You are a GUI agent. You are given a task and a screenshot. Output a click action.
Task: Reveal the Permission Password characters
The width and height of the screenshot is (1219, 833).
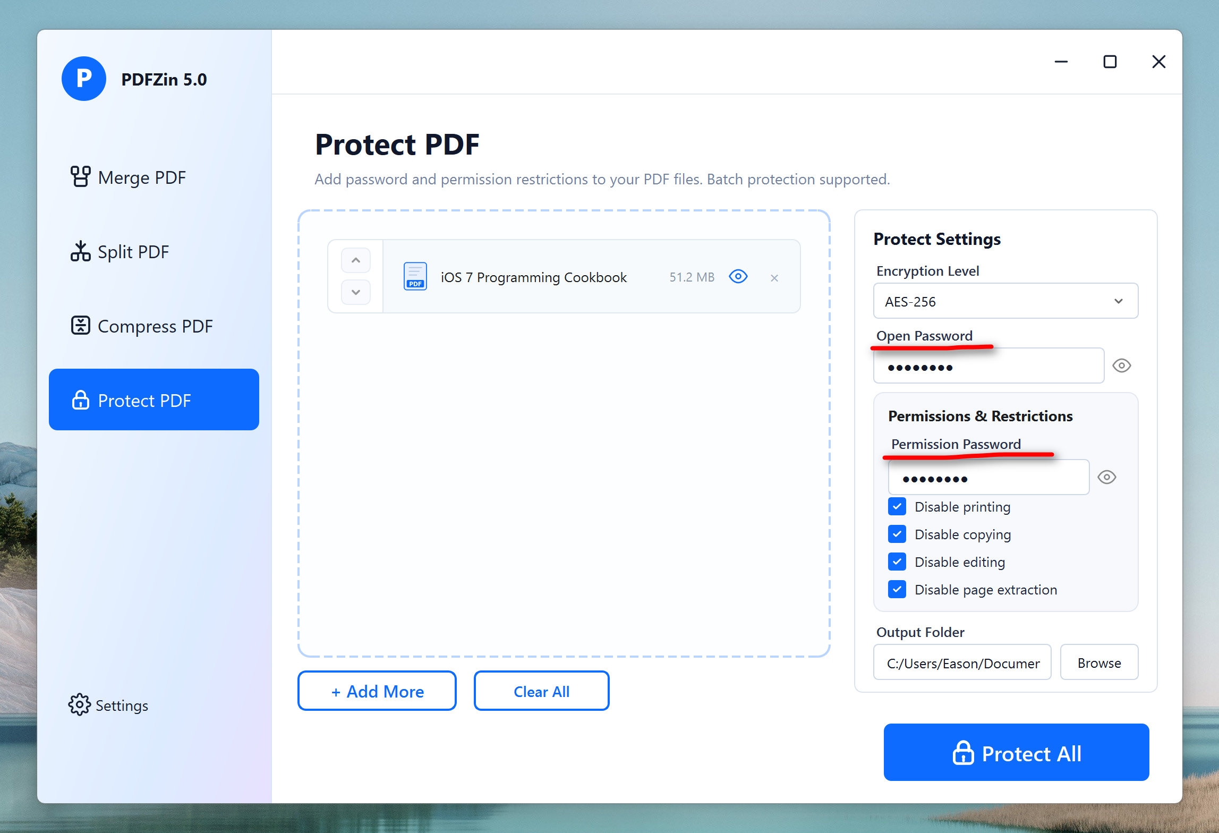[1106, 477]
